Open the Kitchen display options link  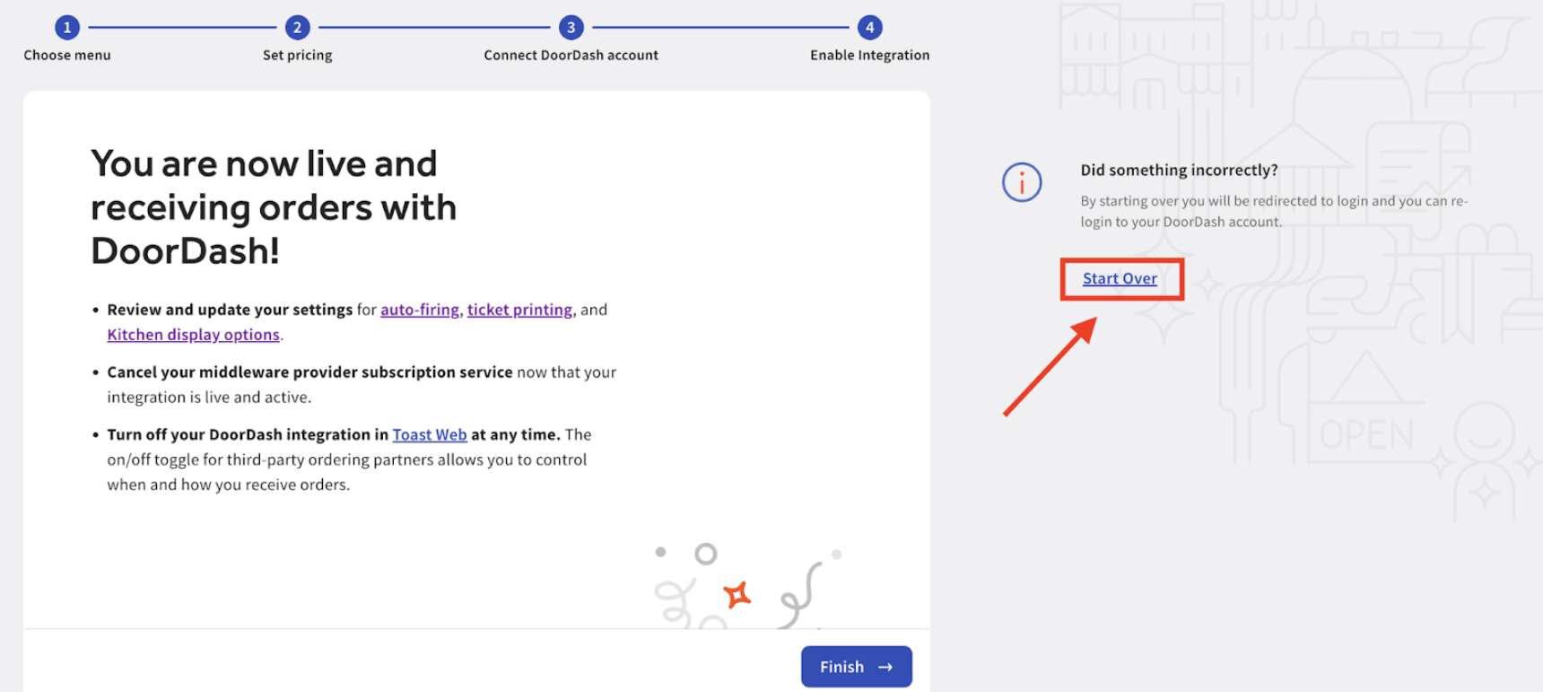193,335
